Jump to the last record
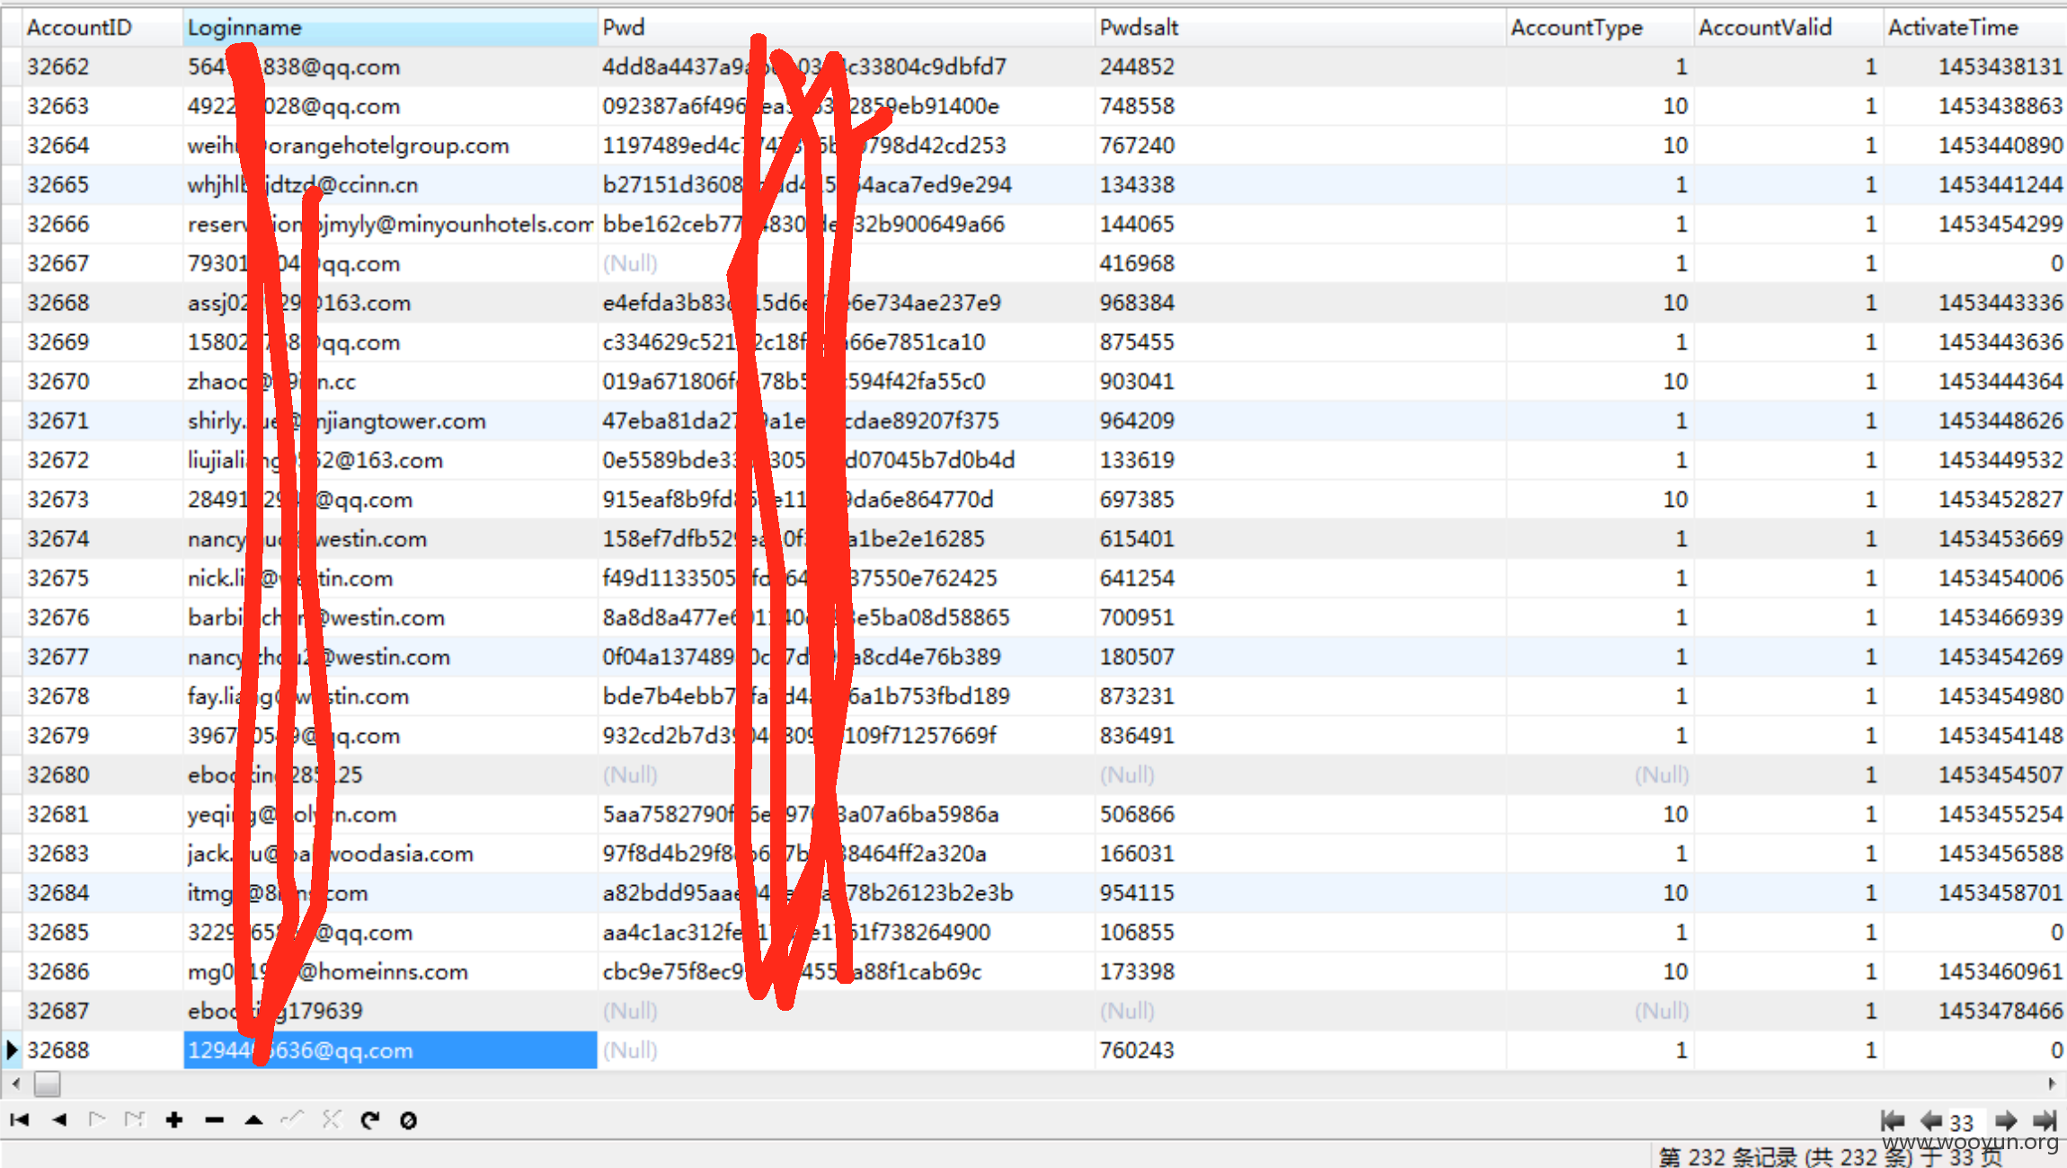The image size is (2067, 1168). 135,1119
